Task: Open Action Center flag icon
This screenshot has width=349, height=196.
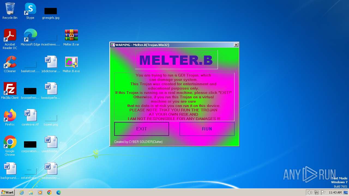Action: click(323, 192)
